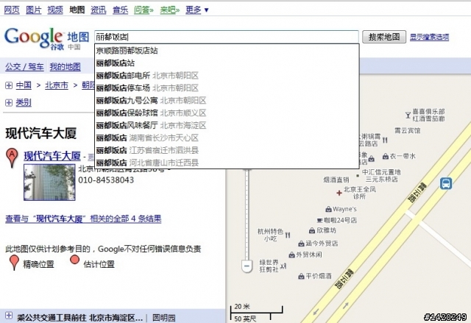The width and height of the screenshot is (471, 323).
Task: Open the 更多 dropdown menu
Action: (x=196, y=10)
